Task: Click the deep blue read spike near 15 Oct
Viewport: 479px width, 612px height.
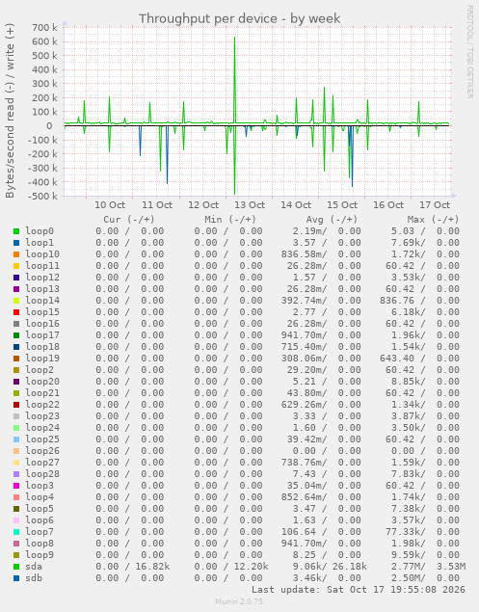Action: [x=352, y=156]
